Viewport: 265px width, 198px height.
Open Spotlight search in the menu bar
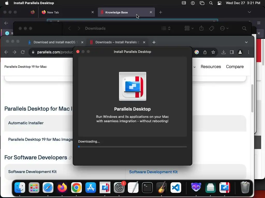(x=211, y=3)
